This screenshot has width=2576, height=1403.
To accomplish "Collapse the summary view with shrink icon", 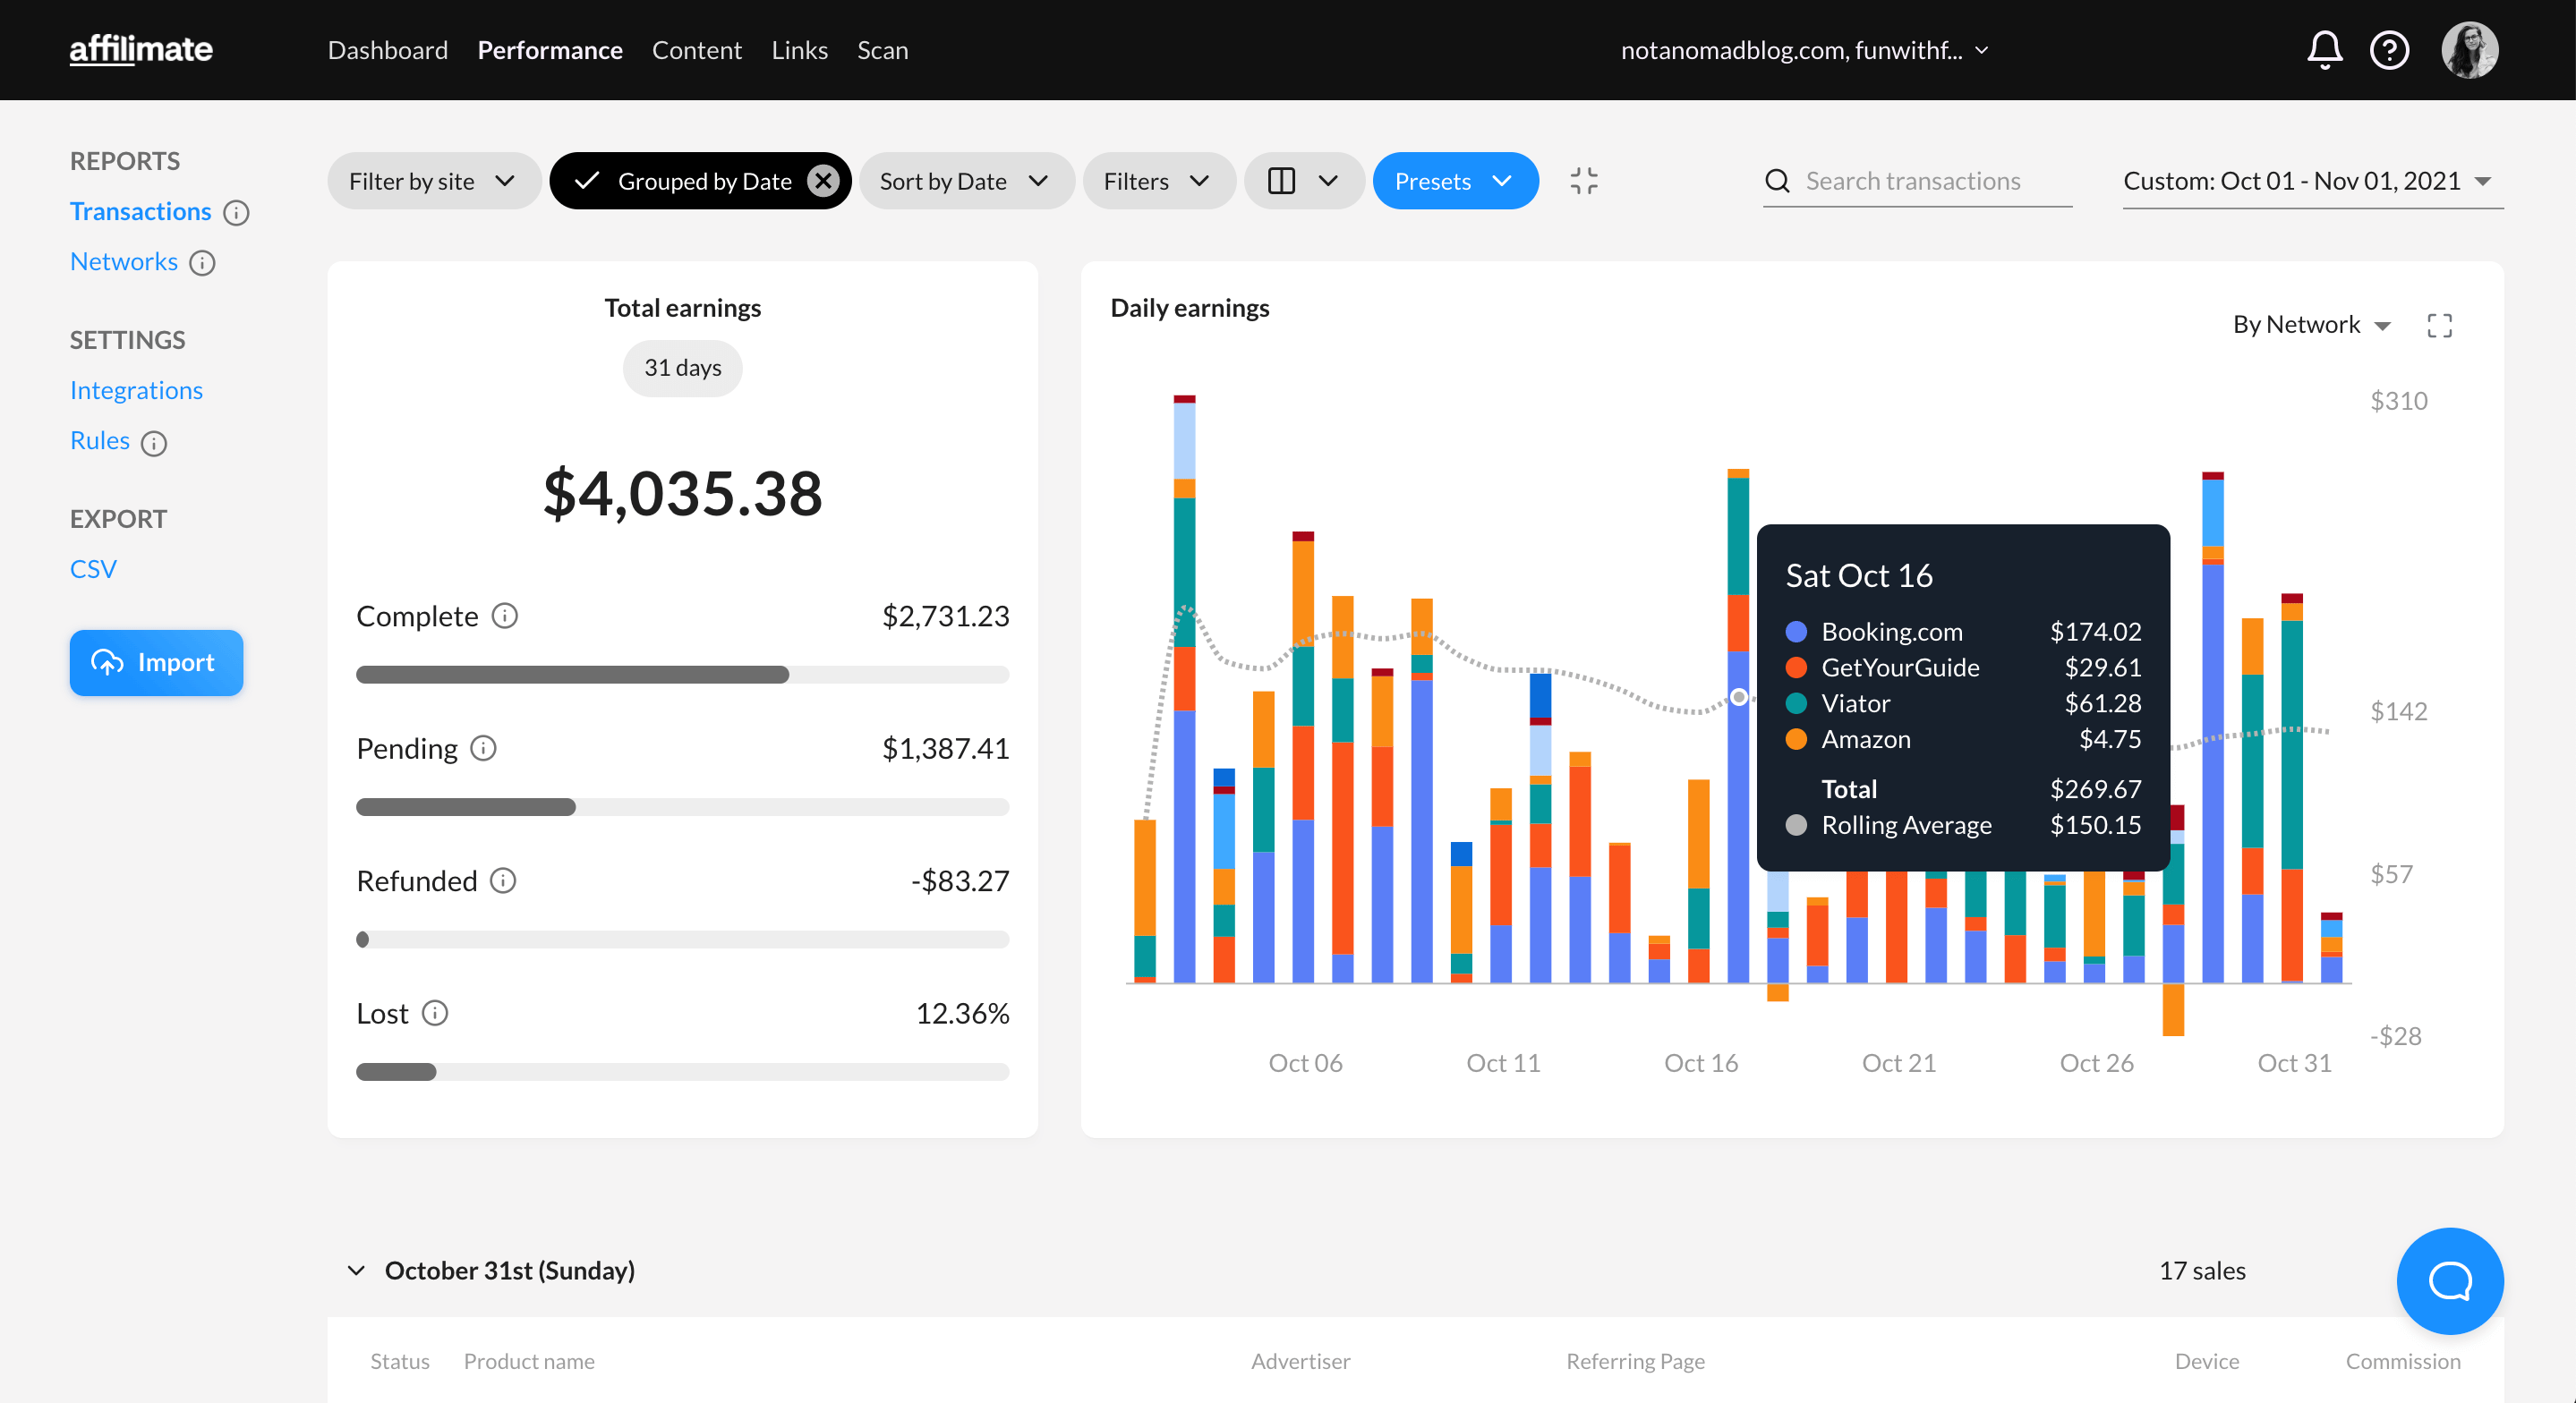I will coord(1584,181).
